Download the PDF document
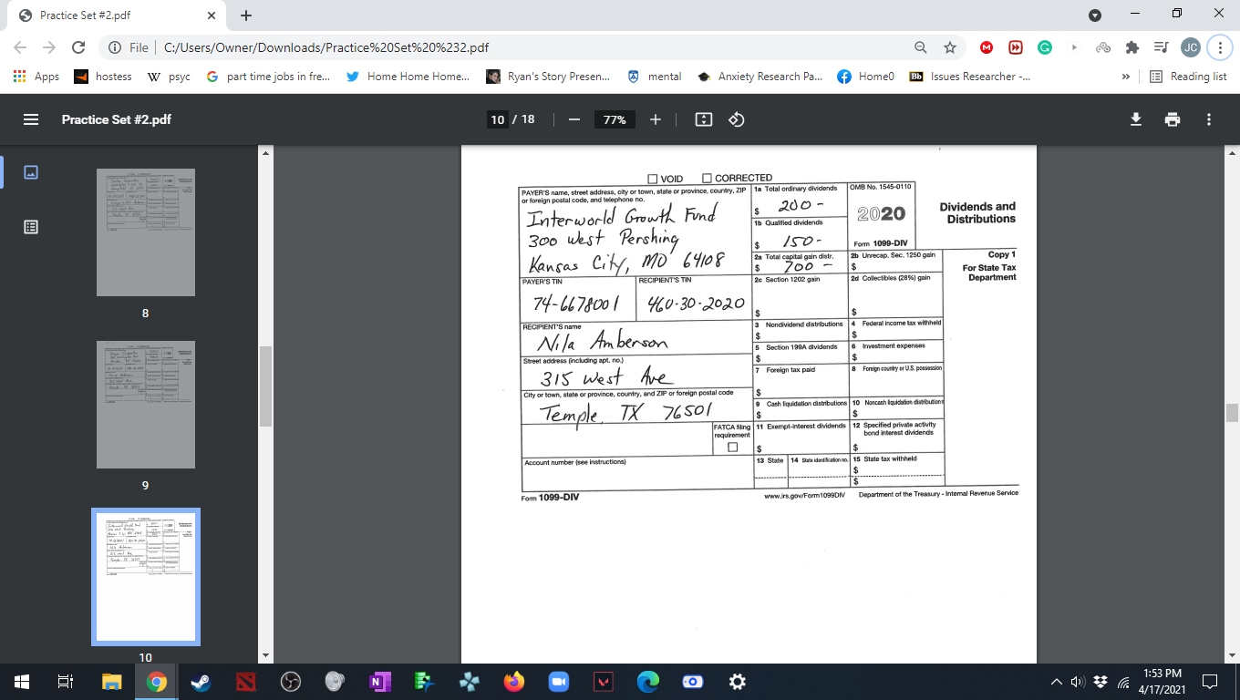 (1135, 118)
